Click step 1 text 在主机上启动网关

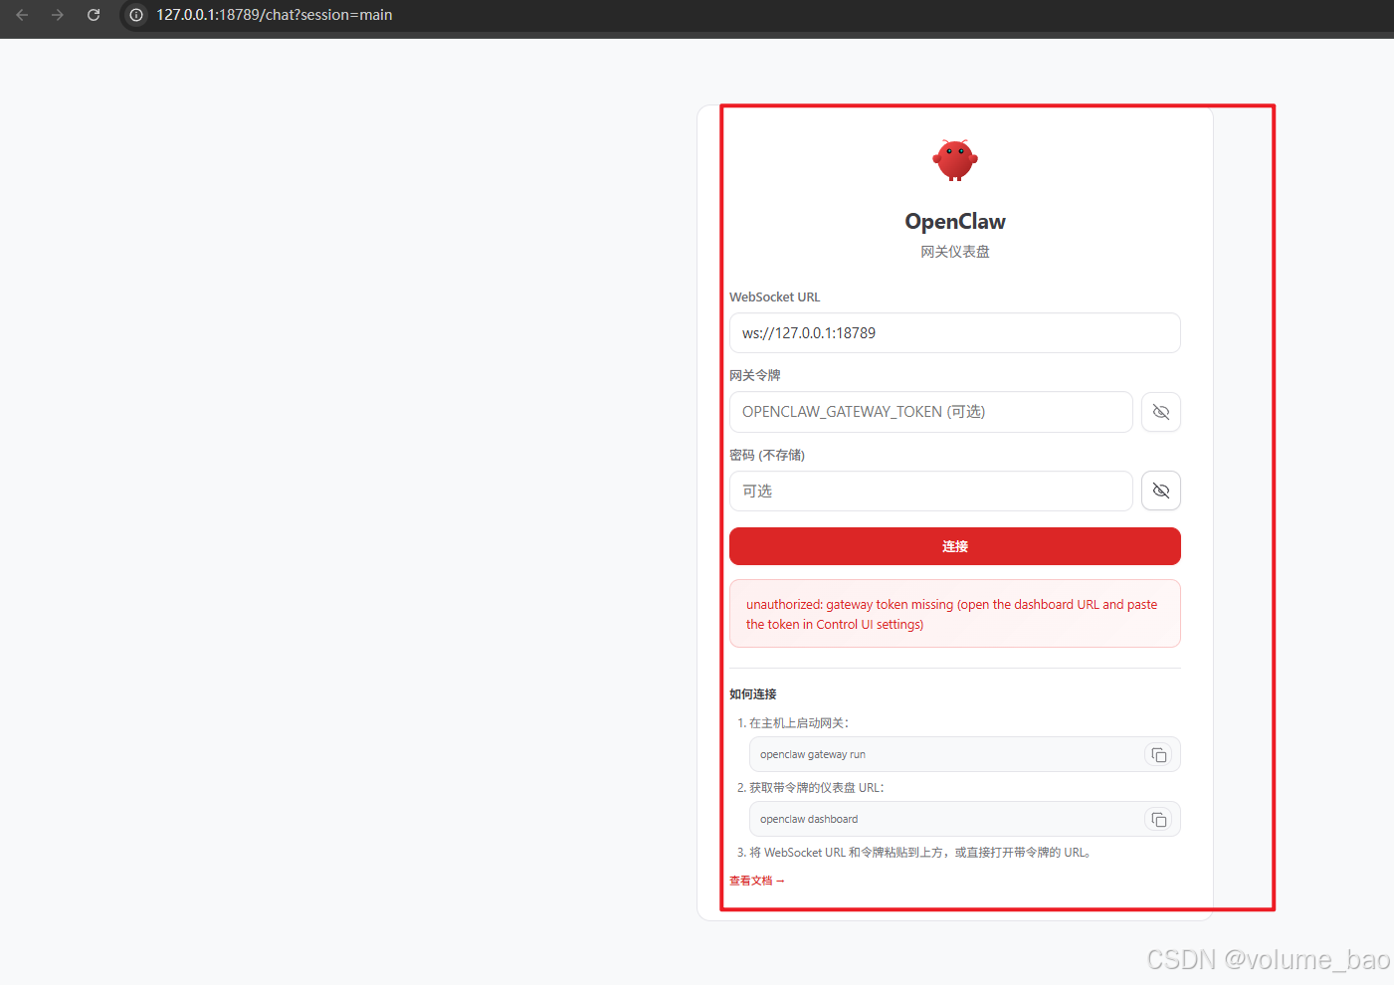pos(799,723)
